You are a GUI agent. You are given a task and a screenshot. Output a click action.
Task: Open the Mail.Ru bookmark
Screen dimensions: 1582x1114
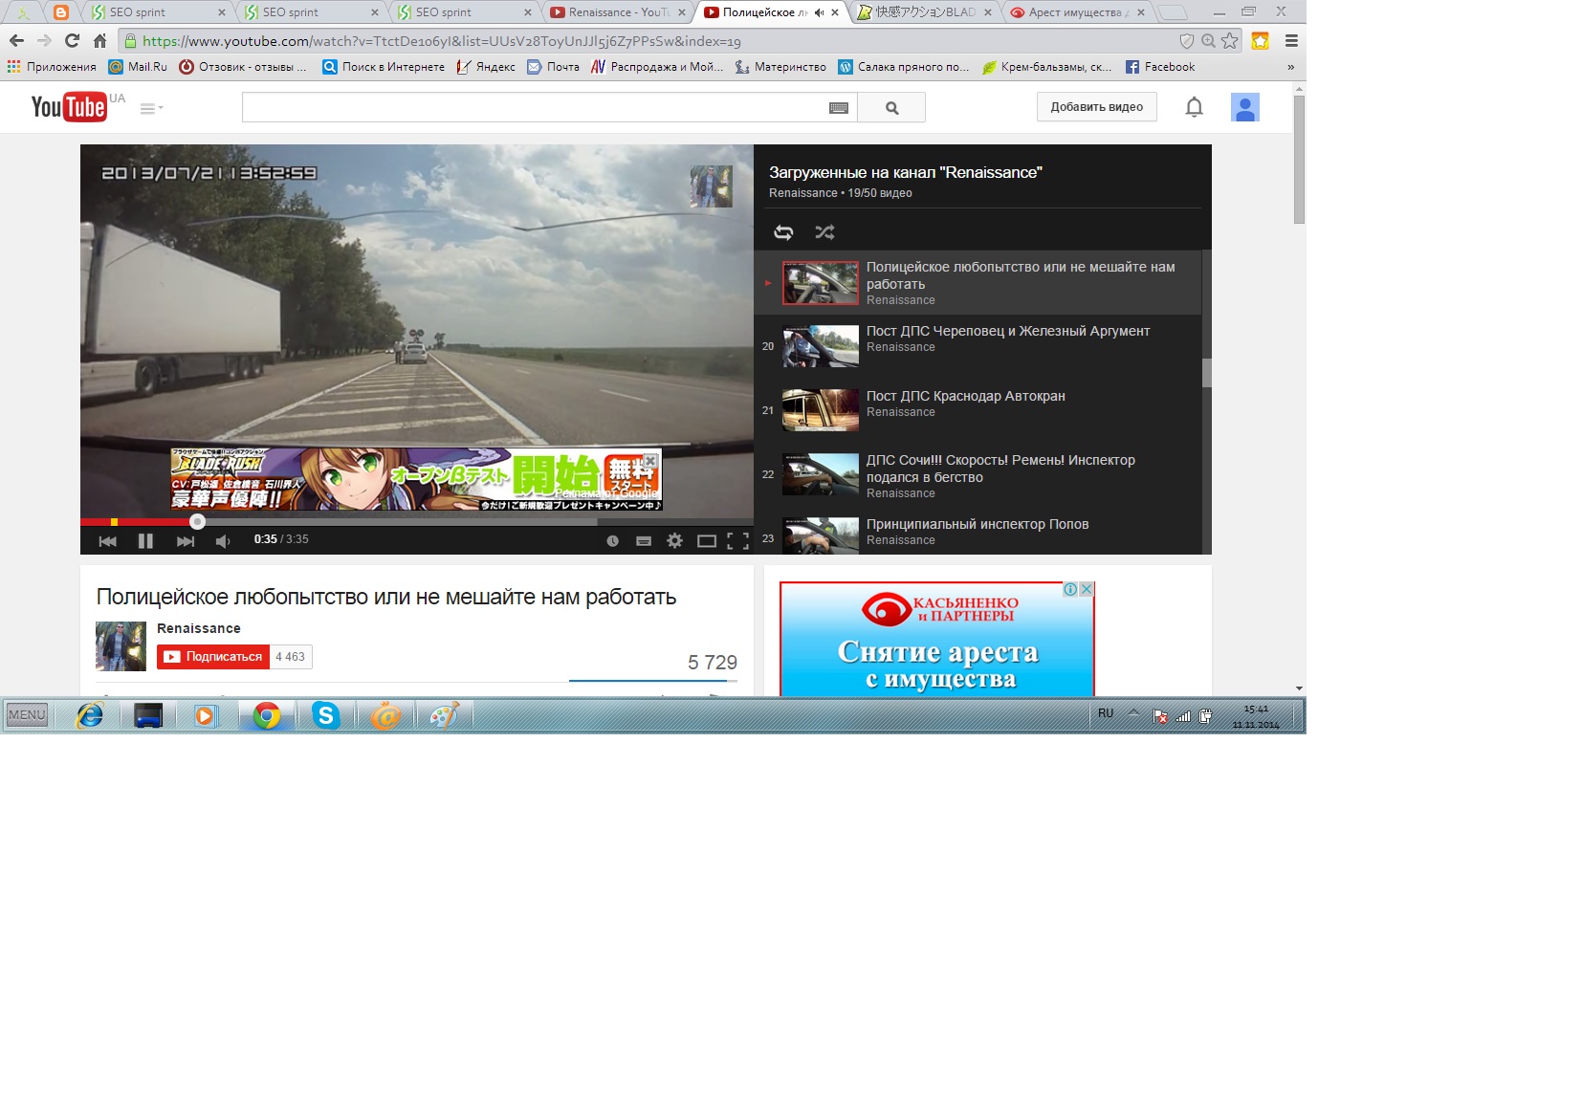(x=138, y=67)
